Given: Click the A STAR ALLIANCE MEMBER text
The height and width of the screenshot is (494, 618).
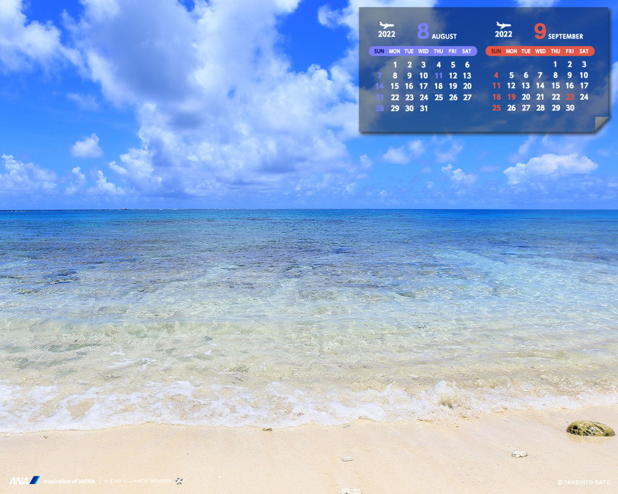Looking at the screenshot, I should tap(138, 481).
